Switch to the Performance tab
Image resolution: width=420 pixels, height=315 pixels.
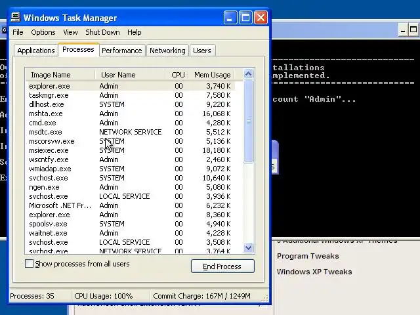click(x=122, y=51)
